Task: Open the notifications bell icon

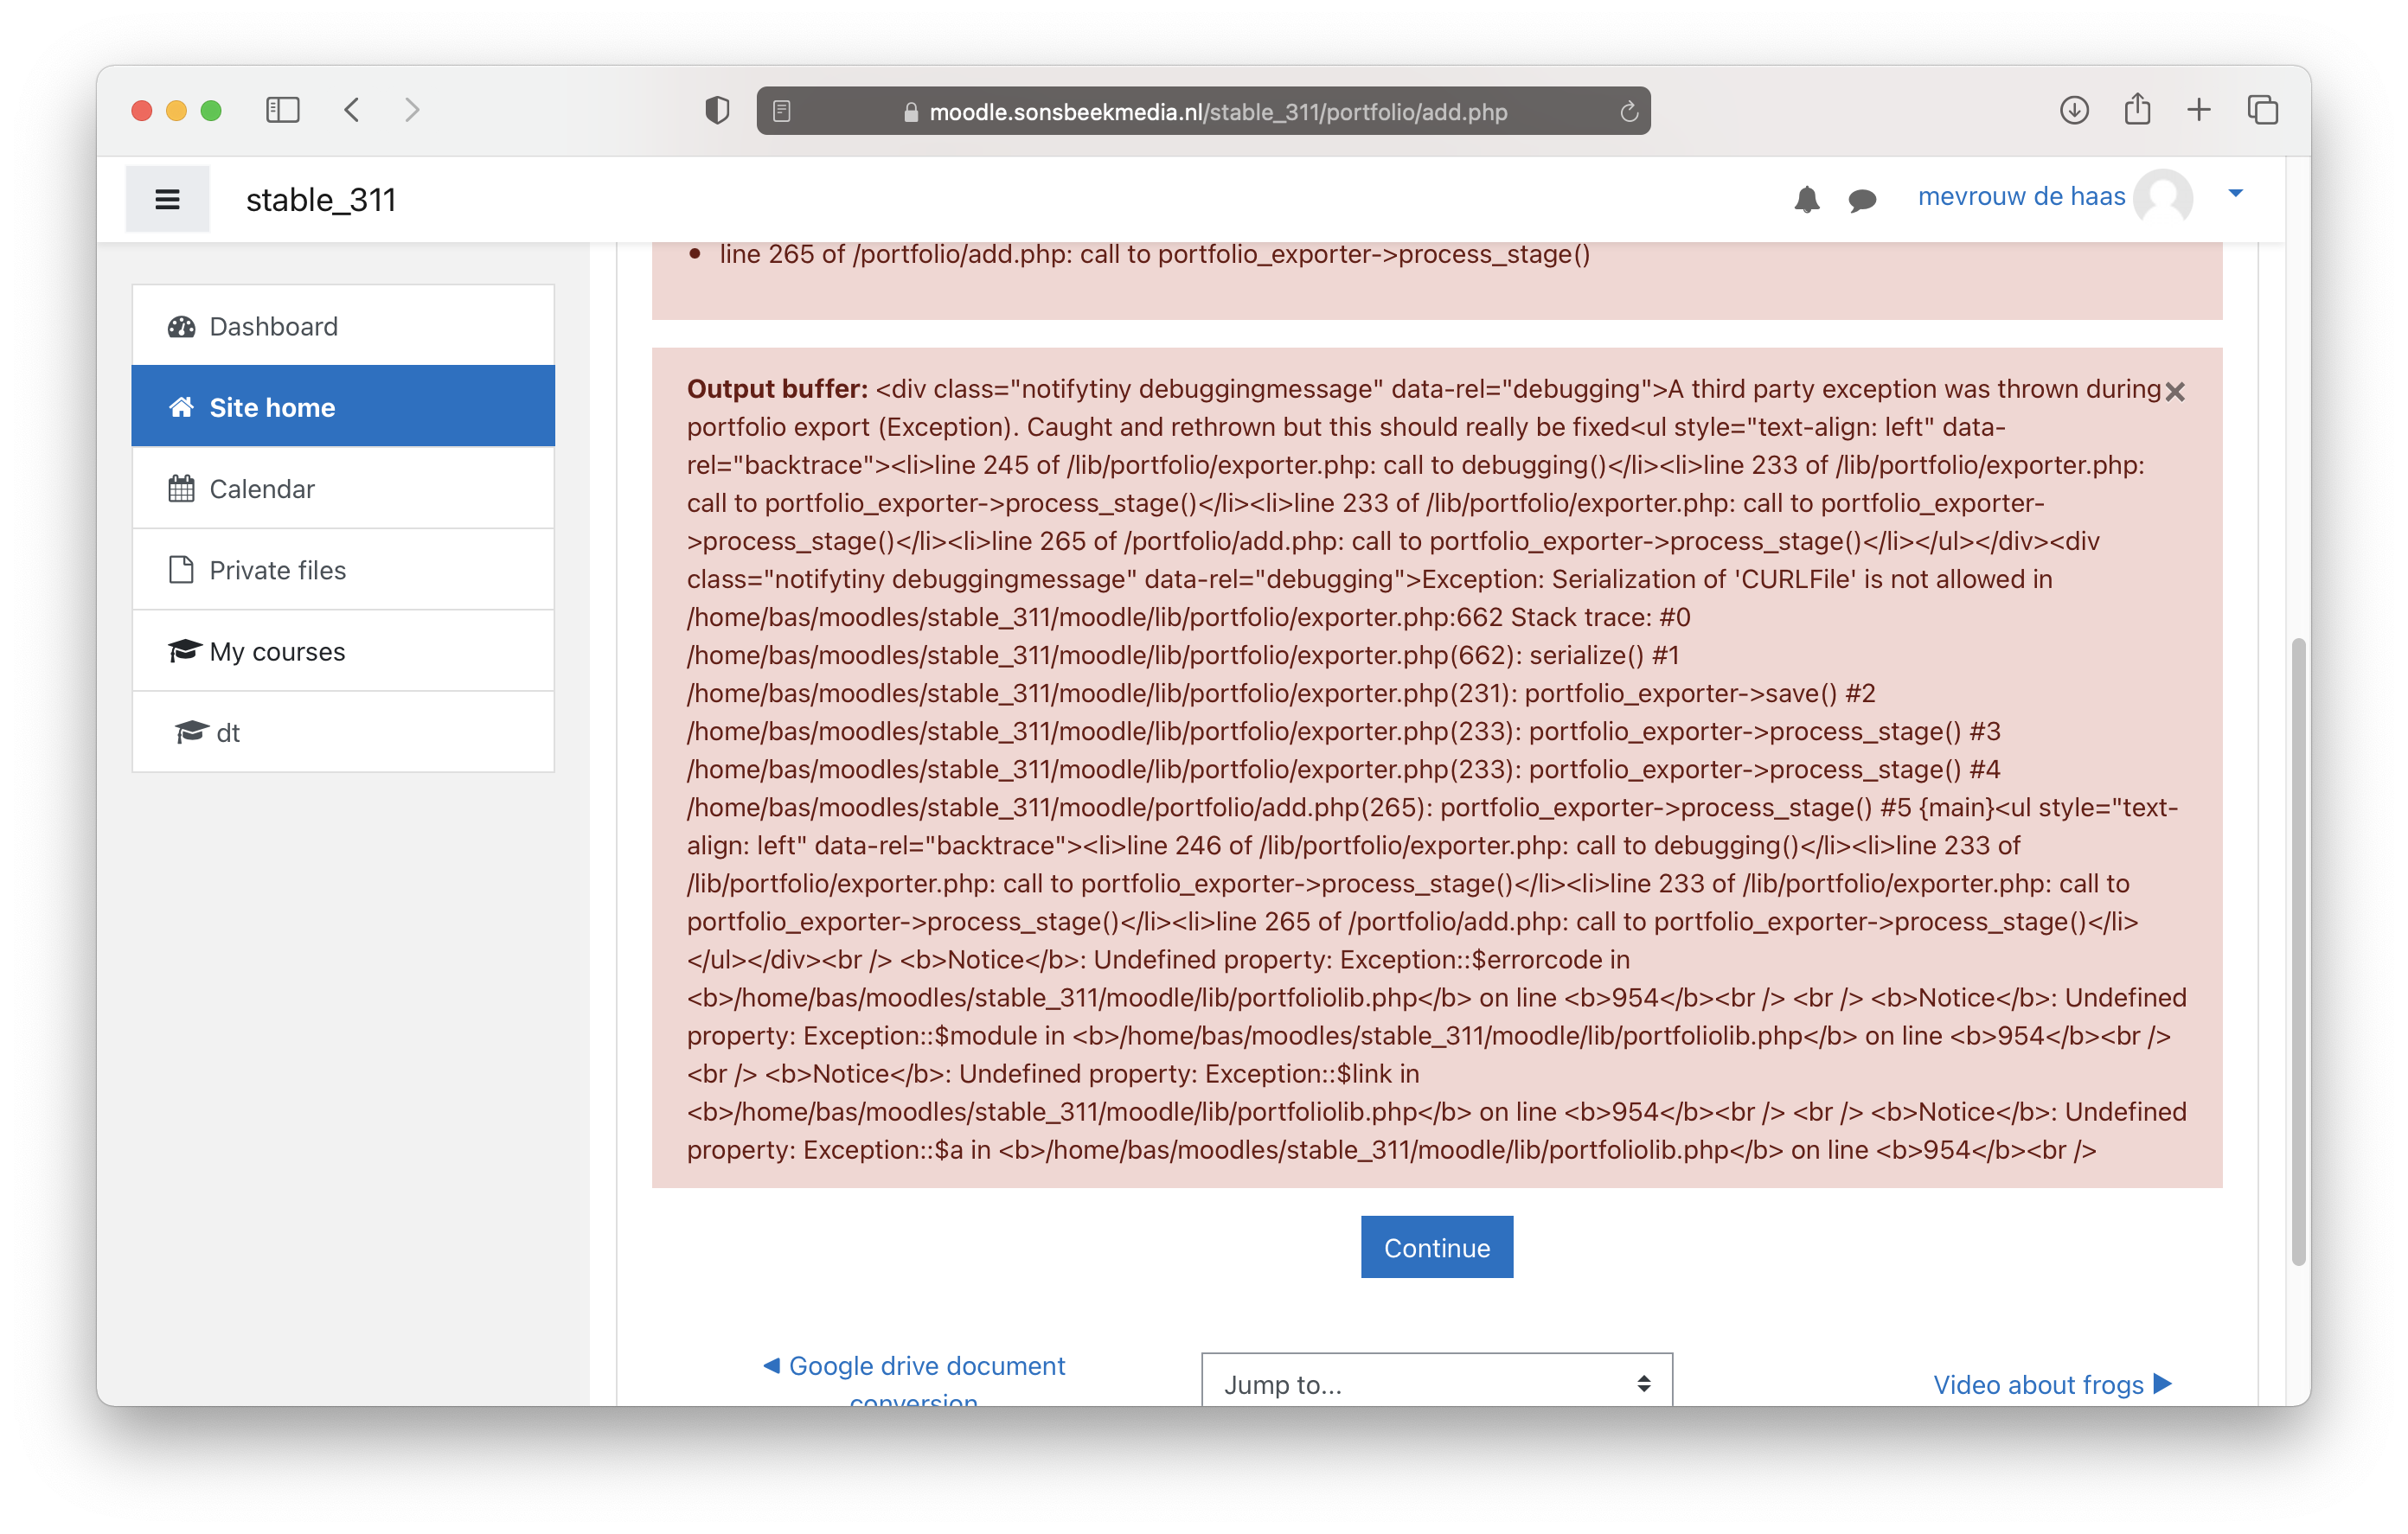Action: [x=1806, y=199]
